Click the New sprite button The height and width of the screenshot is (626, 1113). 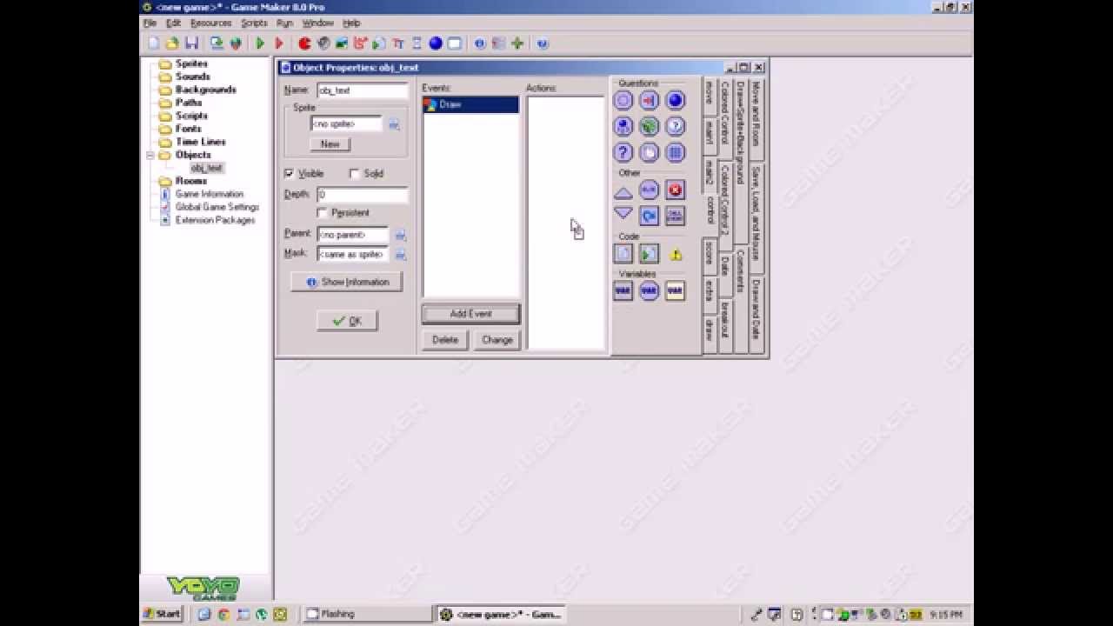[x=330, y=143]
